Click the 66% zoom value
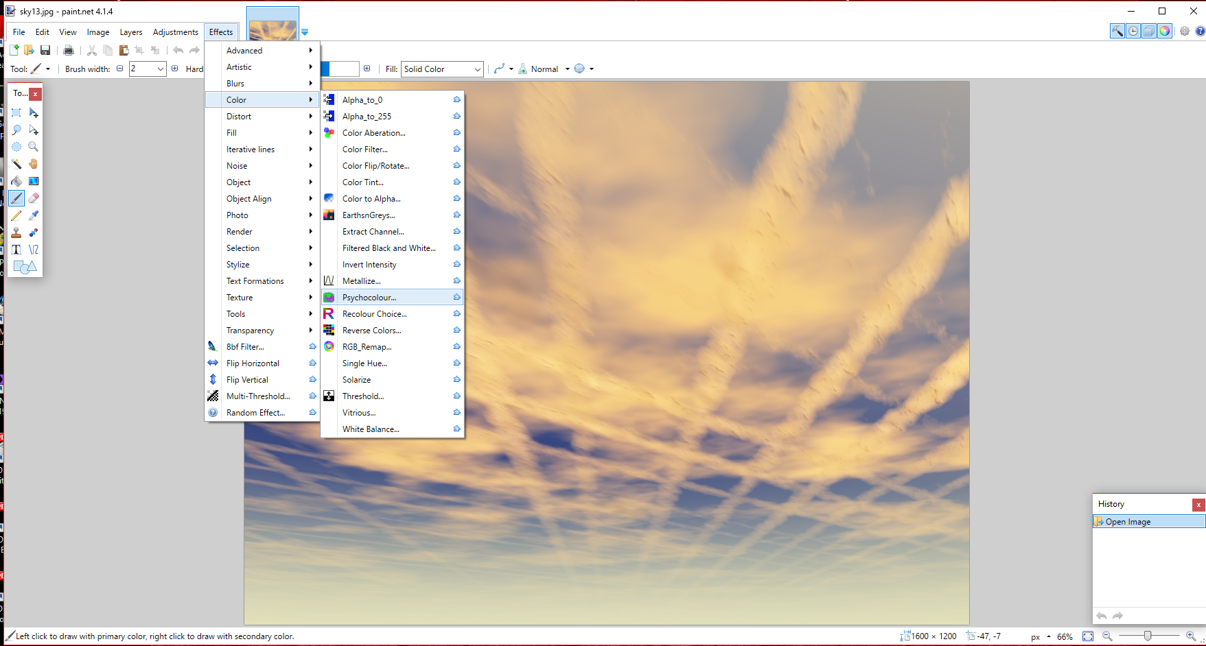The height and width of the screenshot is (646, 1206). (x=1065, y=636)
